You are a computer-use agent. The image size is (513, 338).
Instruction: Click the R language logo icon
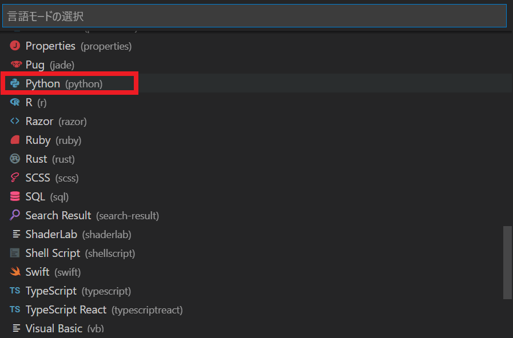[15, 102]
